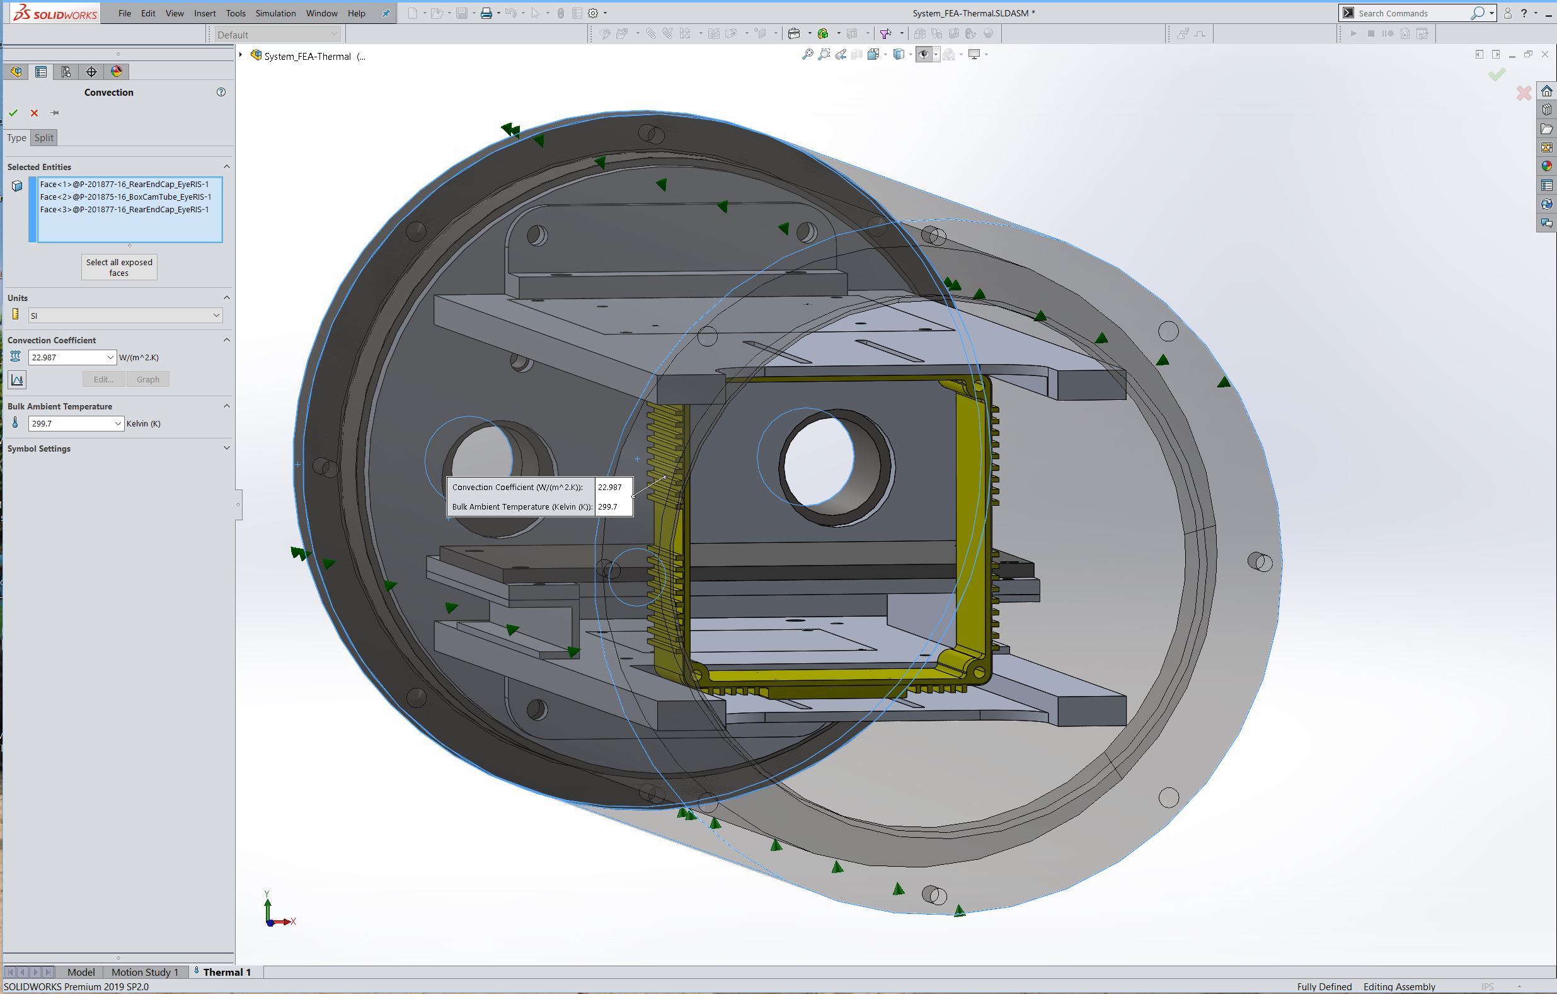Confirm with the viewport corner green checkmark
Screen dimensions: 1557x994
[x=1497, y=75]
